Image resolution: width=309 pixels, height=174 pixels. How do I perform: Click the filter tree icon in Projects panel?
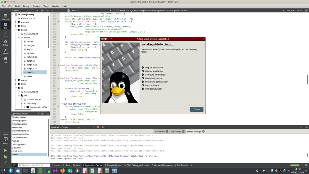[x=32, y=11]
